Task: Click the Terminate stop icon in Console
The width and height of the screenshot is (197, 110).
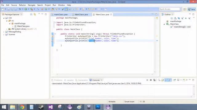Action: click(x=147, y=80)
